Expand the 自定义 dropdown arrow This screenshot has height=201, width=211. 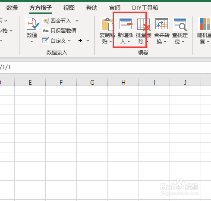pyautogui.click(x=69, y=41)
